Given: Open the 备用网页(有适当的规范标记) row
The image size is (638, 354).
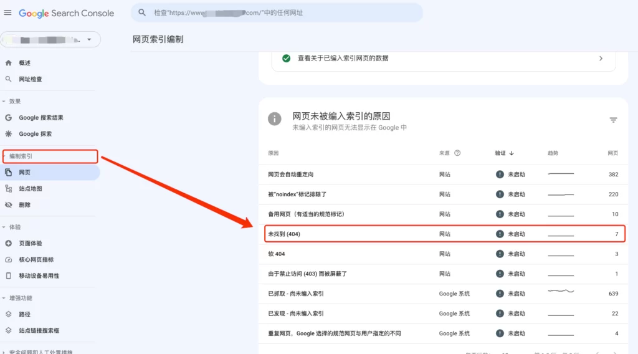Looking at the screenshot, I should [444, 214].
